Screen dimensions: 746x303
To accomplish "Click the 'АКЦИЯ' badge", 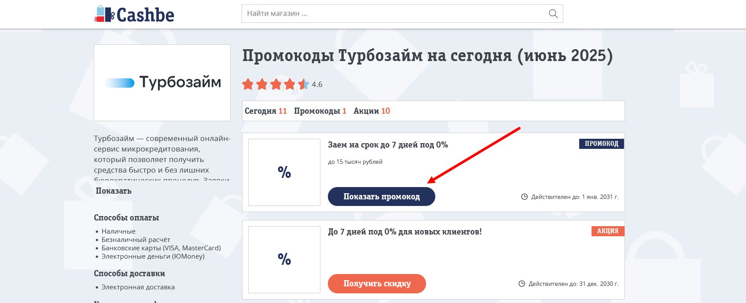I will [x=608, y=231].
